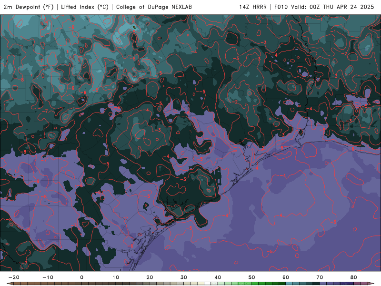Click the 50 label on the color scale
The image size is (381, 286).
252,277
